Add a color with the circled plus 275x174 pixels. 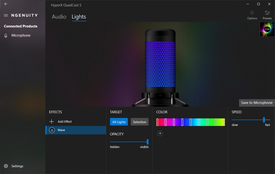coord(160,133)
